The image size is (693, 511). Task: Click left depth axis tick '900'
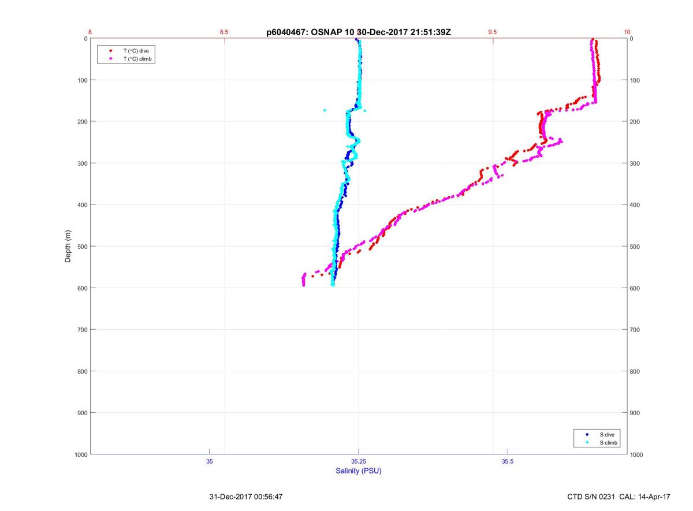(81, 413)
